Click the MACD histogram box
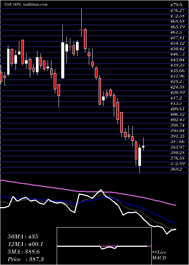 click(x=104, y=246)
